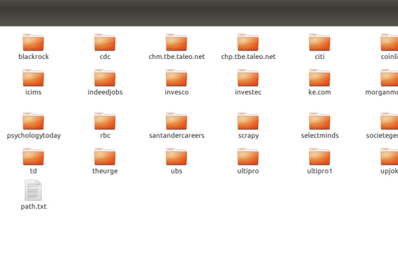This screenshot has width=398, height=265.
Task: Click the 'invesco' name label
Action: pos(177,92)
